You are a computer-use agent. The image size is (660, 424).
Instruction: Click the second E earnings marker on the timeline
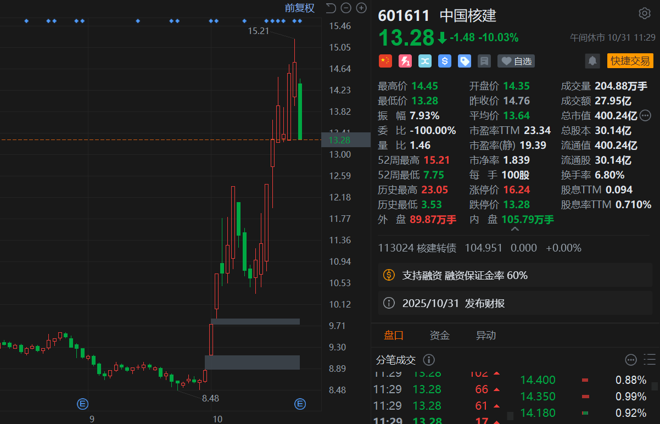[300, 404]
